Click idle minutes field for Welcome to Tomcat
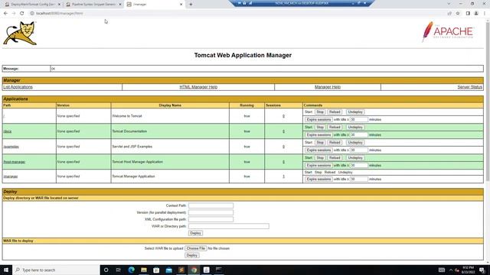The height and width of the screenshot is (275, 490). (359, 120)
